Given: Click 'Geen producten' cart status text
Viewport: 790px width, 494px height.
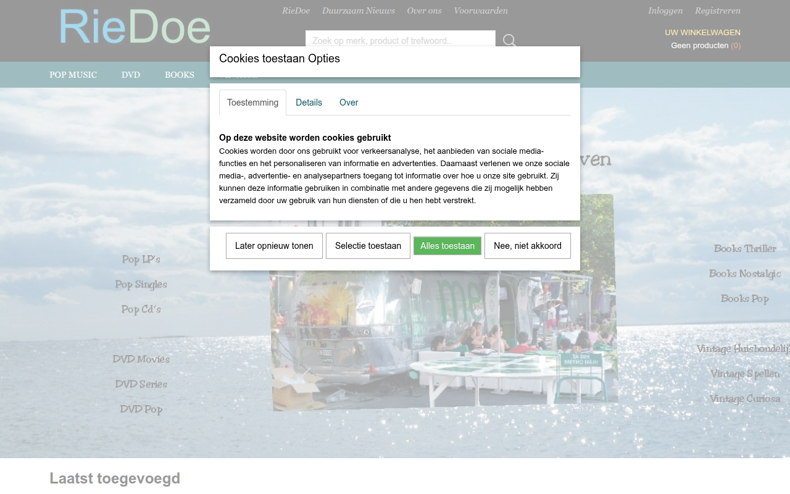Looking at the screenshot, I should coord(700,46).
